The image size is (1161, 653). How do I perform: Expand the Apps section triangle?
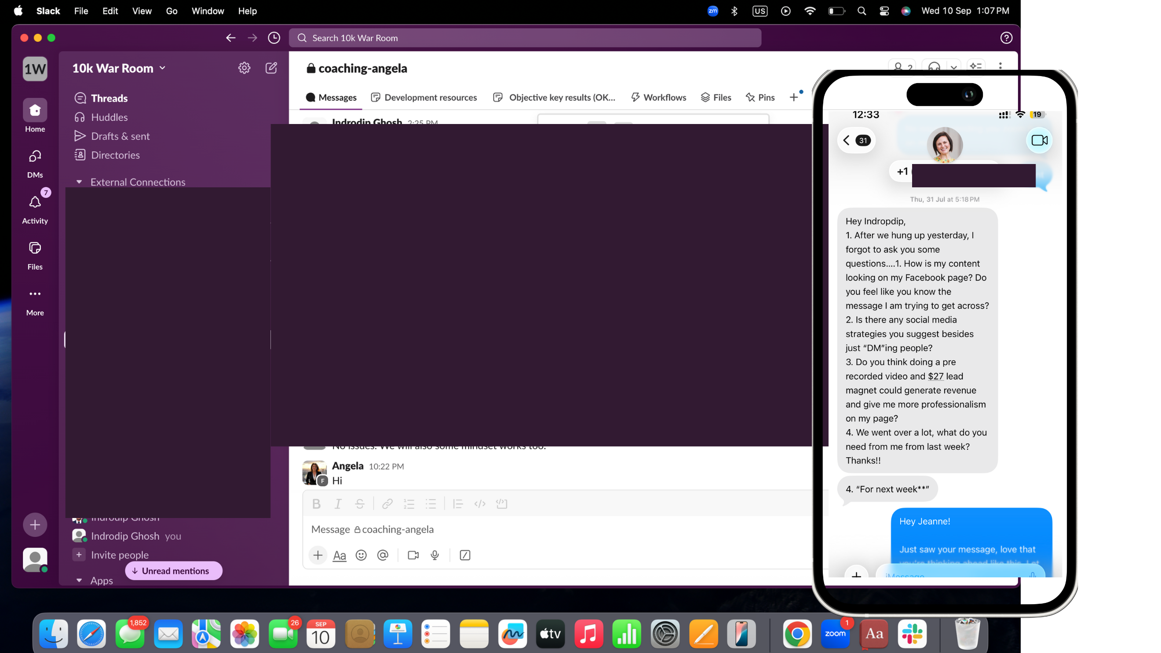79,580
